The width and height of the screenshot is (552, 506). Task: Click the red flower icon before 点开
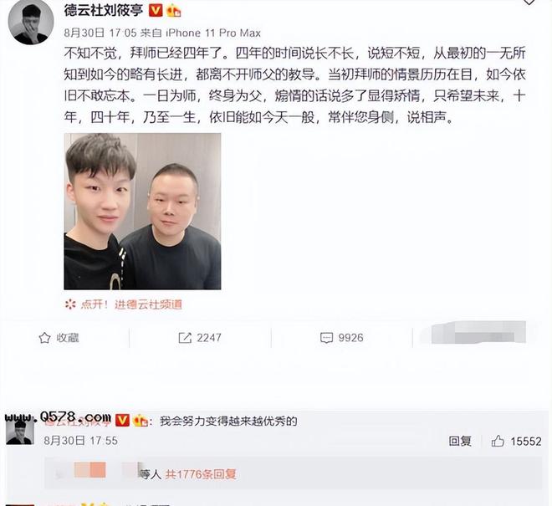tap(70, 304)
